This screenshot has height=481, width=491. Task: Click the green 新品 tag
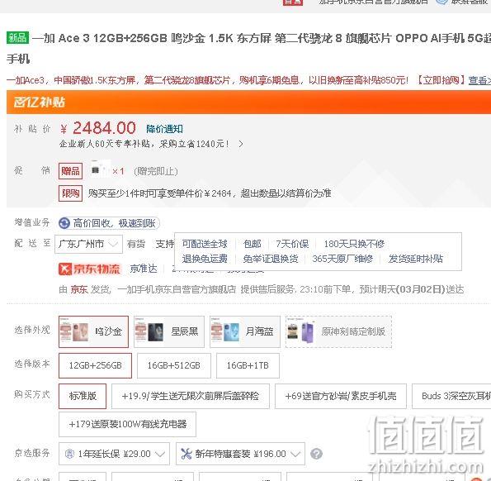click(x=17, y=38)
